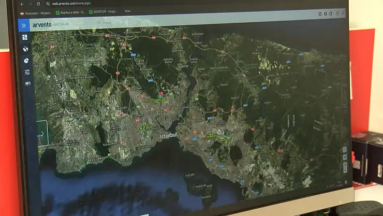Click the bottom card icon in the sidebar
Viewport: 383px width, 216px height.
point(27,83)
